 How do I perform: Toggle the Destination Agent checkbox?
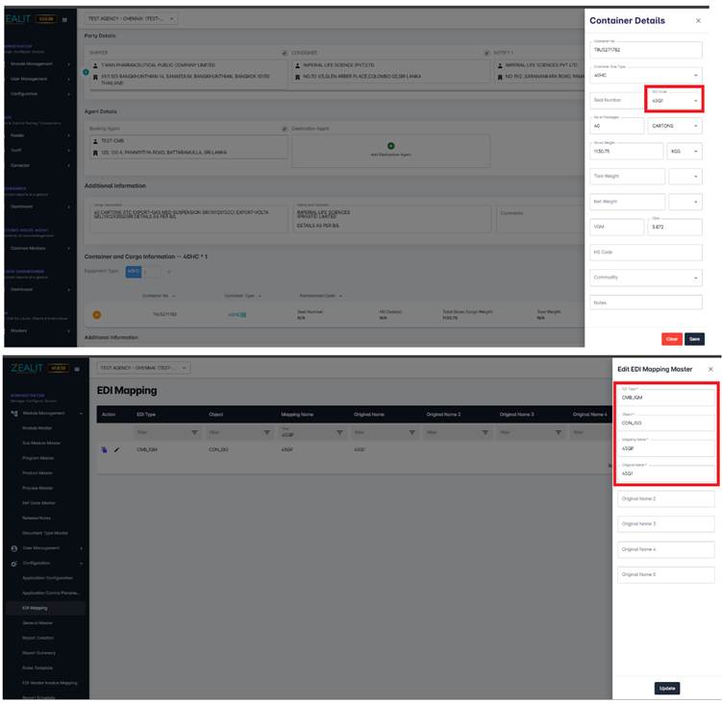click(x=285, y=129)
